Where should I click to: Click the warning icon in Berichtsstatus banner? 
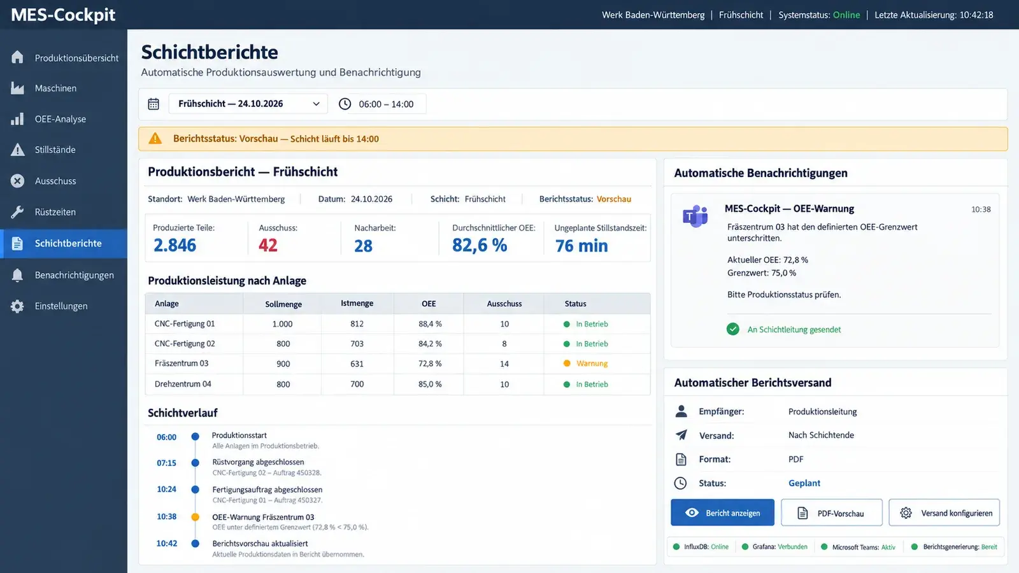pos(155,138)
